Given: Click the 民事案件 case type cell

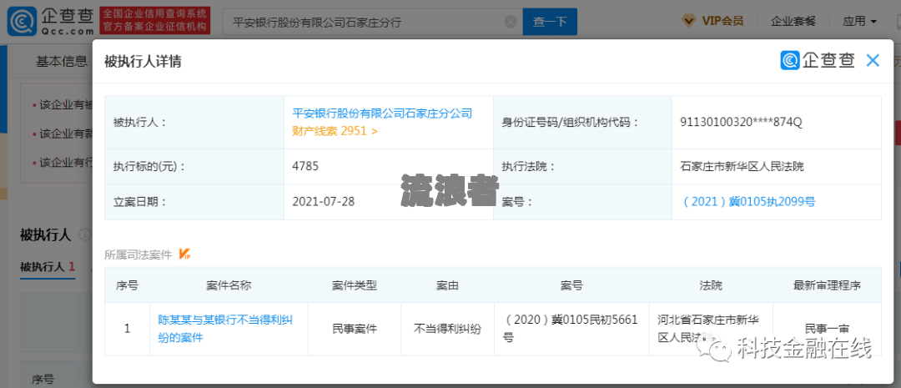Looking at the screenshot, I should 355,330.
